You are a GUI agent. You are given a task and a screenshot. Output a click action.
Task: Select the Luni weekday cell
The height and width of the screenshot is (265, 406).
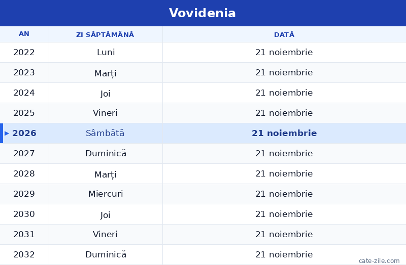pos(106,53)
